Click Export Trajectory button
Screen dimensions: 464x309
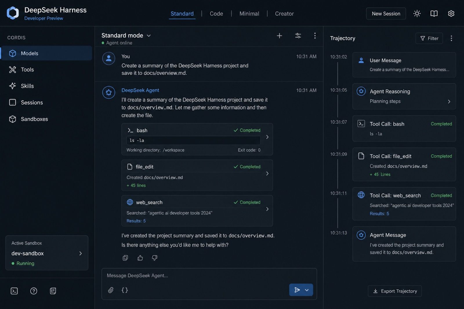tap(395, 291)
